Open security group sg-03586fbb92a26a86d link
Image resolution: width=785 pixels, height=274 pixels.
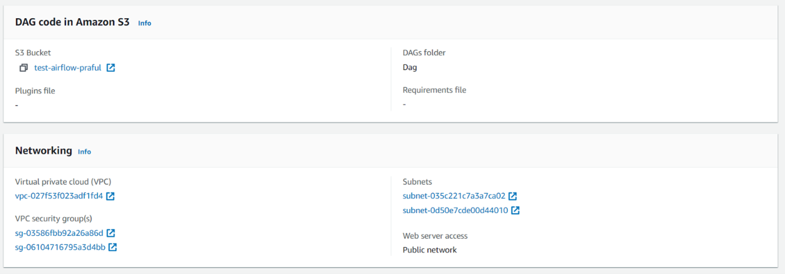tap(59, 233)
